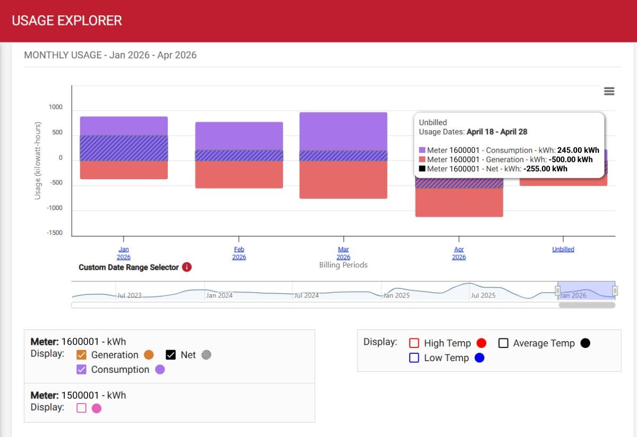
Task: Open the Jan 2026 billing period
Action: coord(123,252)
